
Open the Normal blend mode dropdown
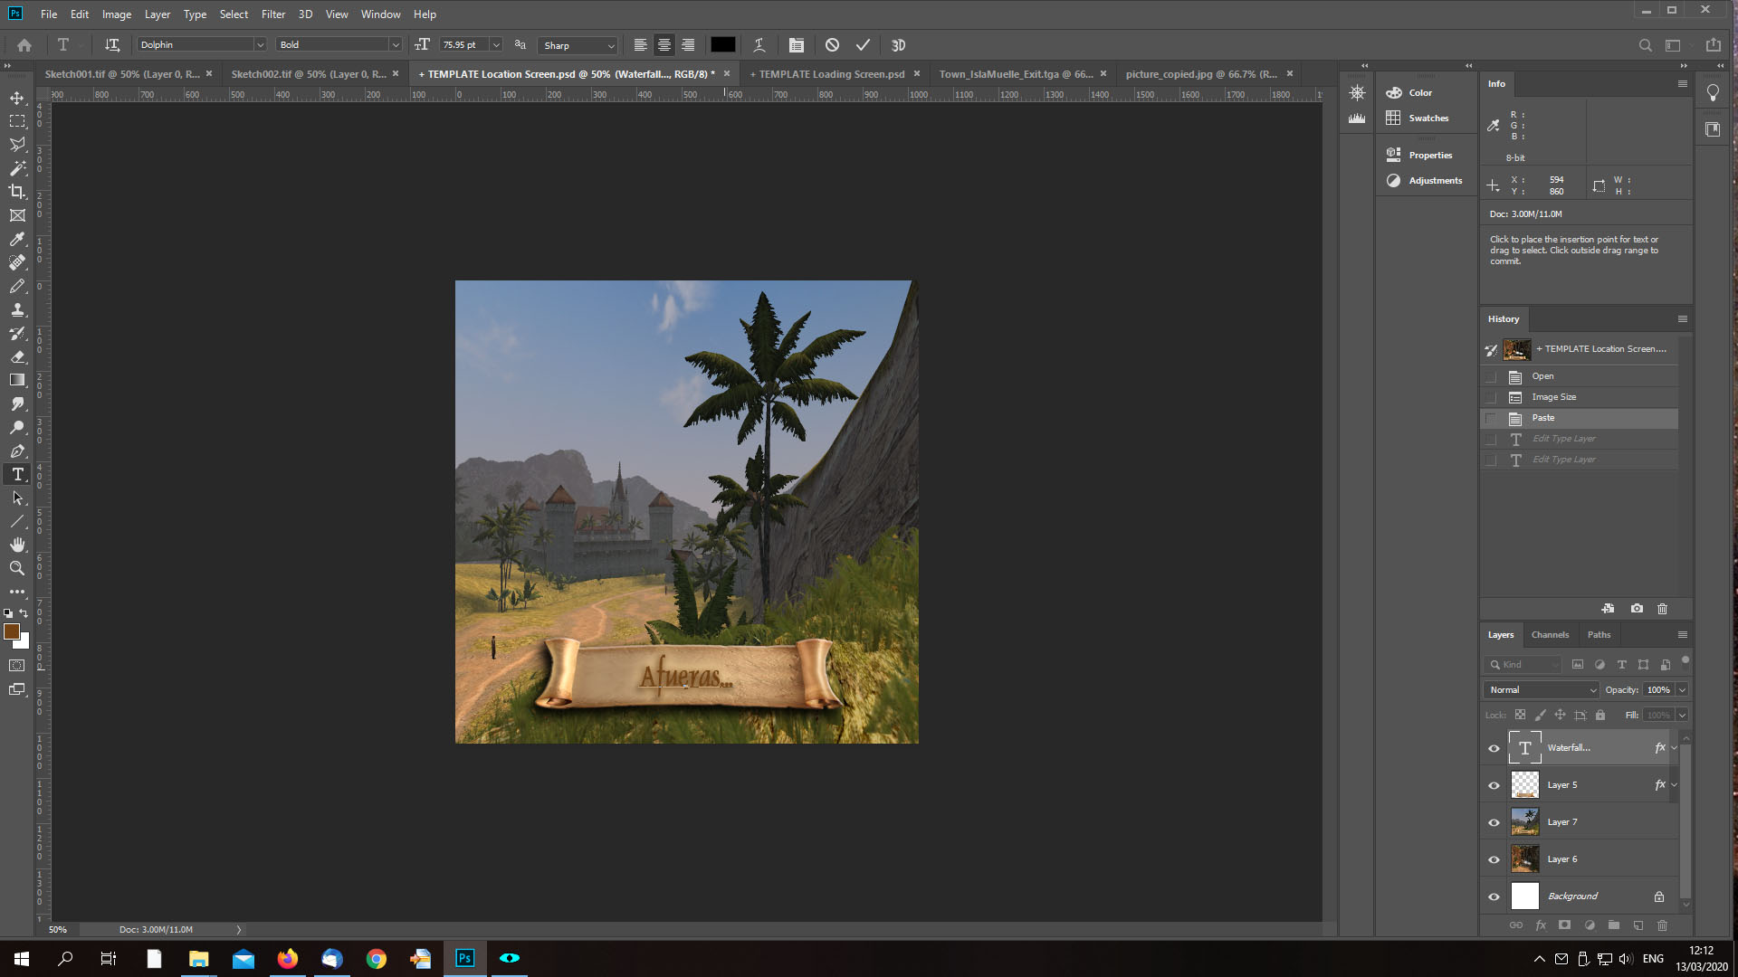point(1542,690)
